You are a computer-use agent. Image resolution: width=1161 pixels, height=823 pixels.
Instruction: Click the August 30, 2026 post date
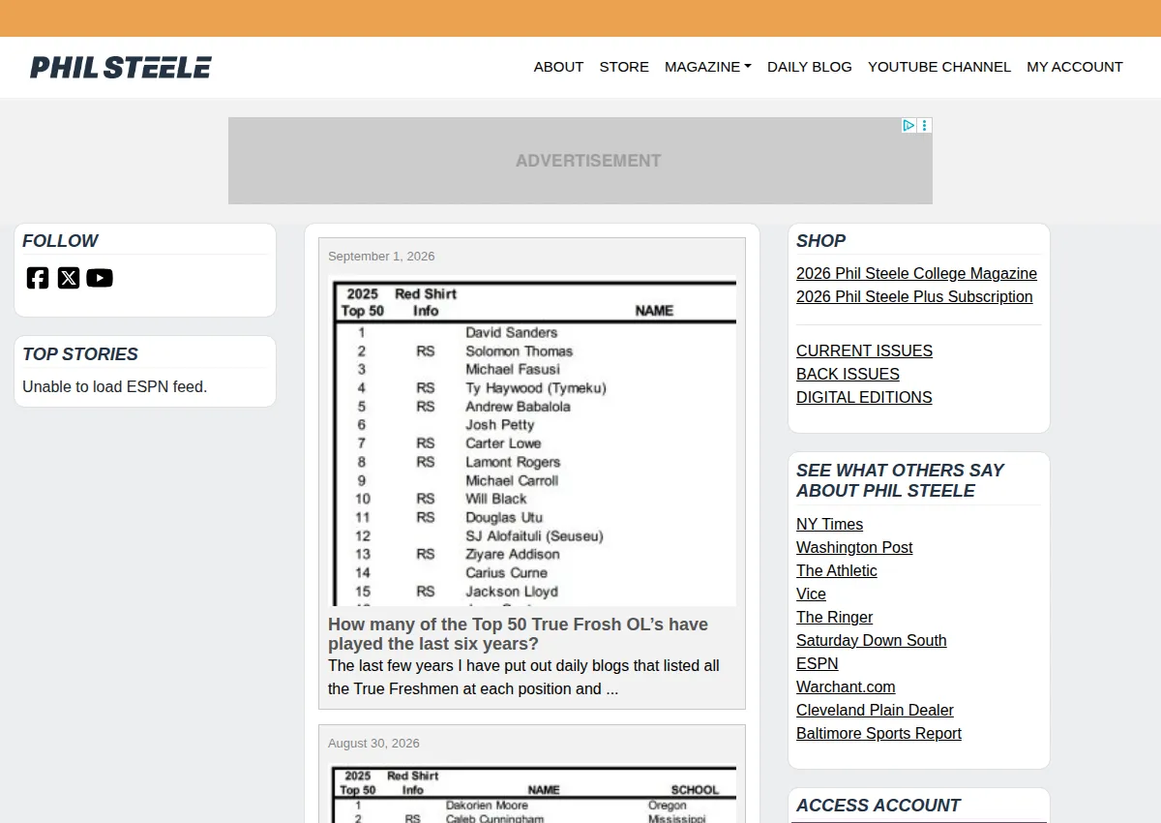pos(373,744)
